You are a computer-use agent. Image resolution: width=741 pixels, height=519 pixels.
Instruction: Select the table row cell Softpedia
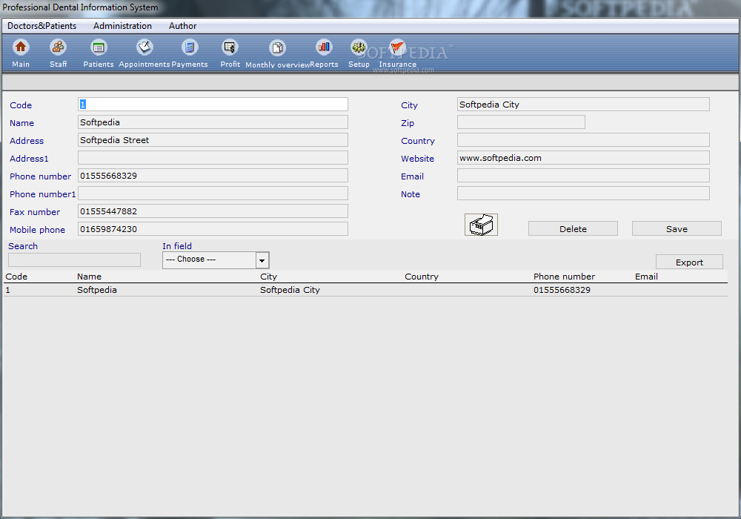point(97,290)
